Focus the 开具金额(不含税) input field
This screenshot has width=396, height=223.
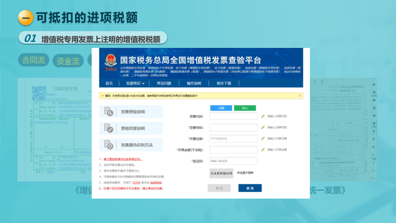[233, 150]
